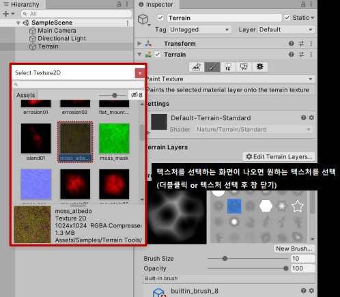Click Edit Terrain Layers button
The height and width of the screenshot is (297, 340).
[279, 157]
